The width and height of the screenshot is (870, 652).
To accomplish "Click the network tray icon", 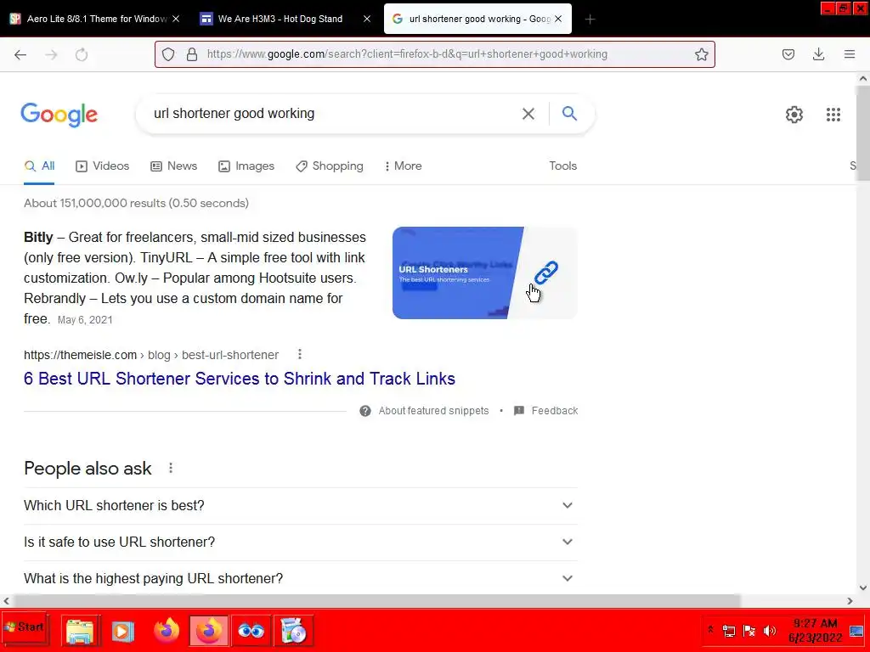I will tap(728, 631).
